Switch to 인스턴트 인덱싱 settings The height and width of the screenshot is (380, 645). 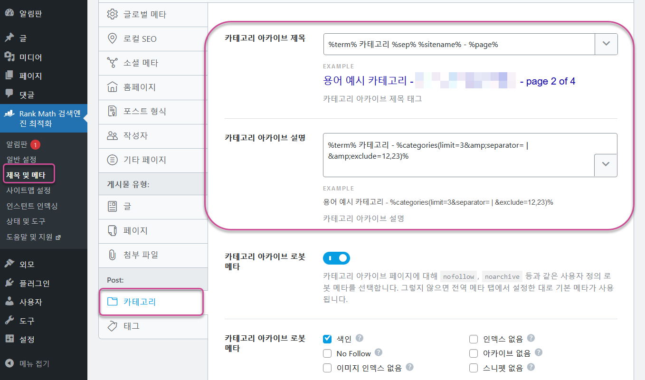click(31, 205)
